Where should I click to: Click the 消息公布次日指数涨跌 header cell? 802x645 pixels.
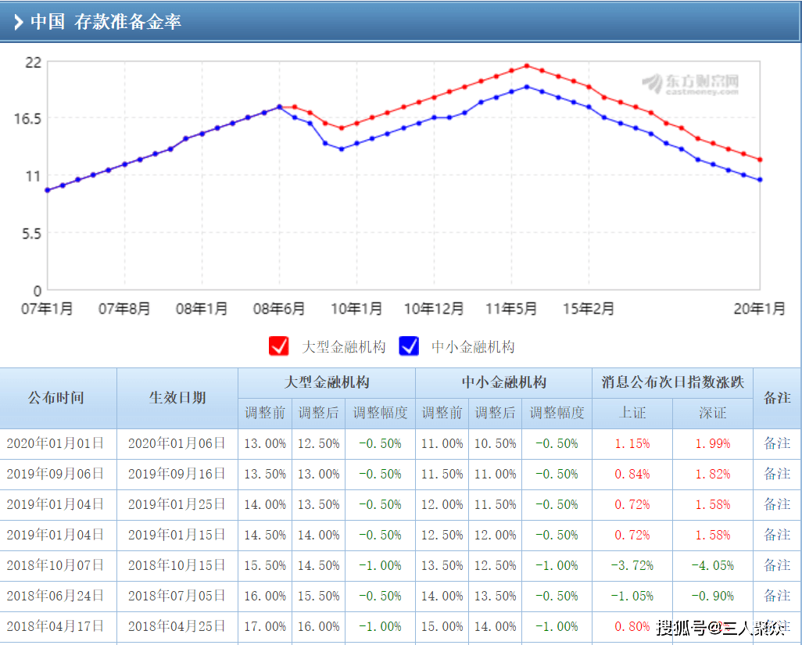click(672, 382)
